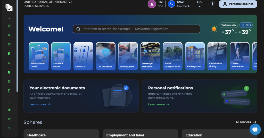This screenshot has width=264, height=138.
Task: Click Learn more under Personal notifications
Action: (159, 104)
